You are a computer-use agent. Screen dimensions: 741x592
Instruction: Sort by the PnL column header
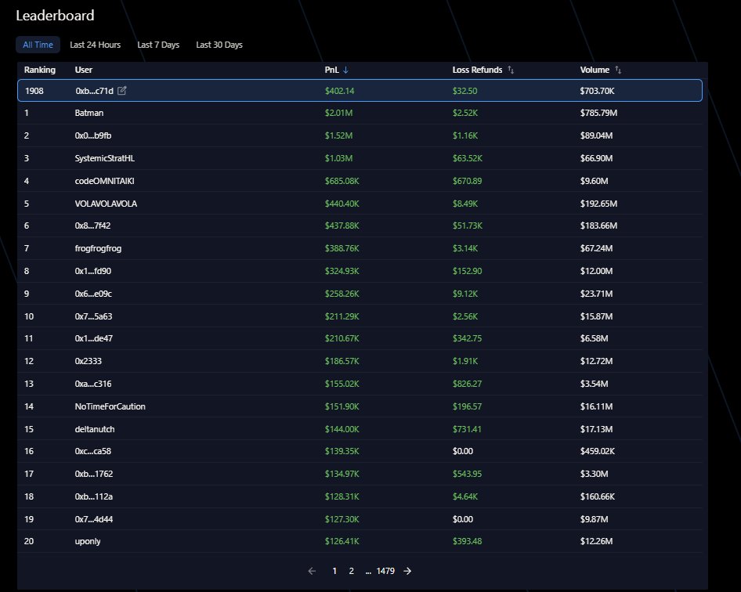pos(332,70)
